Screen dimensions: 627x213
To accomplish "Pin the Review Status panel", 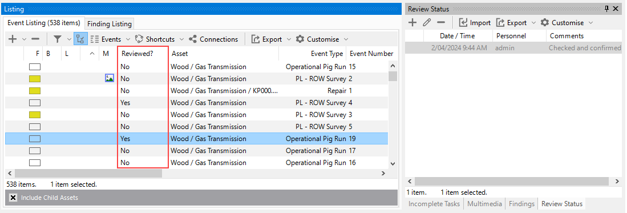I will click(x=606, y=9).
